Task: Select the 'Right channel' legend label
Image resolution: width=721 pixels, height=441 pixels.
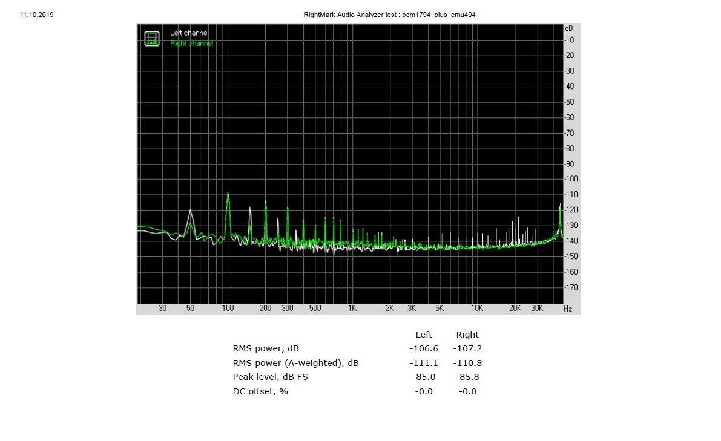Action: [191, 43]
